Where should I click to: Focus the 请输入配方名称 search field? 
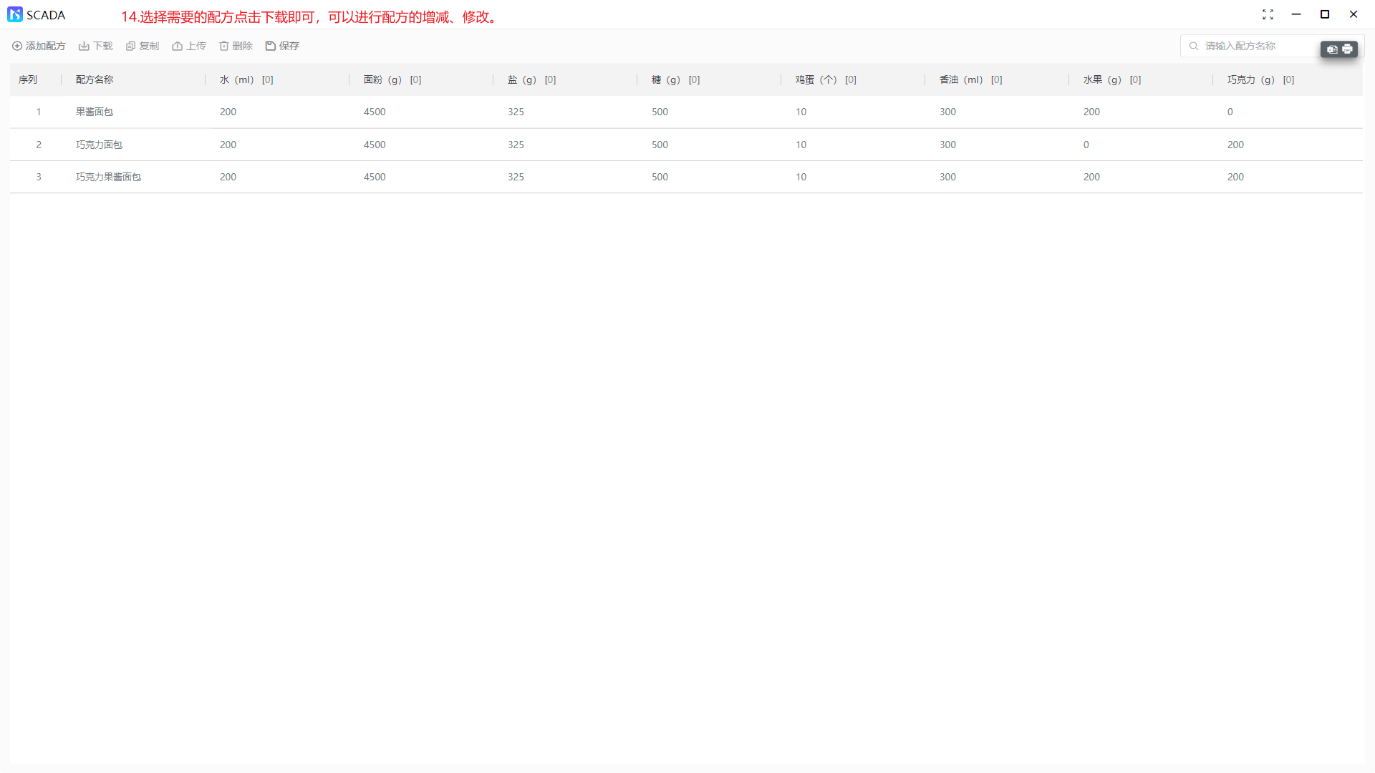click(x=1253, y=46)
